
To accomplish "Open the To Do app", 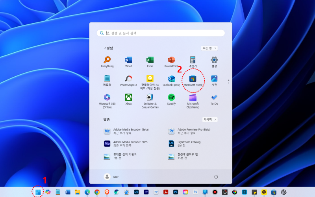I will [x=214, y=99].
